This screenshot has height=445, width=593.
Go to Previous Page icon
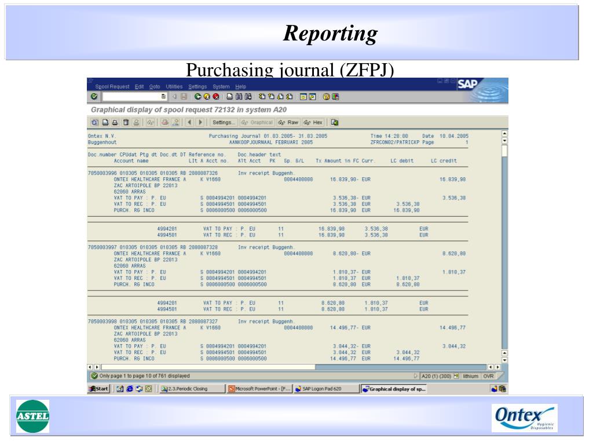click(271, 97)
